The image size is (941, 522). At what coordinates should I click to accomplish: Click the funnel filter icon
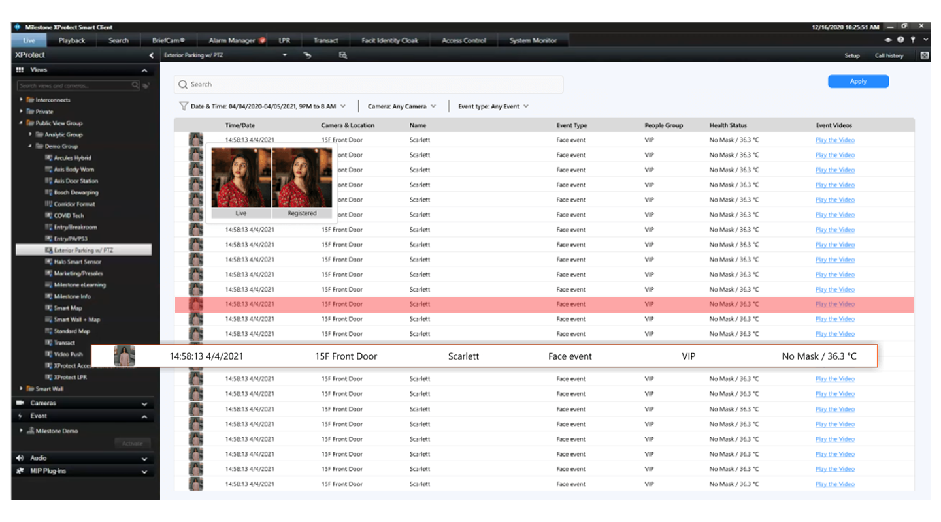tap(184, 106)
